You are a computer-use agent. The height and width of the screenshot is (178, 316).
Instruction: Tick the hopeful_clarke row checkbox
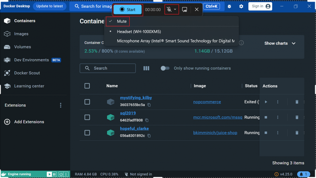click(87, 133)
